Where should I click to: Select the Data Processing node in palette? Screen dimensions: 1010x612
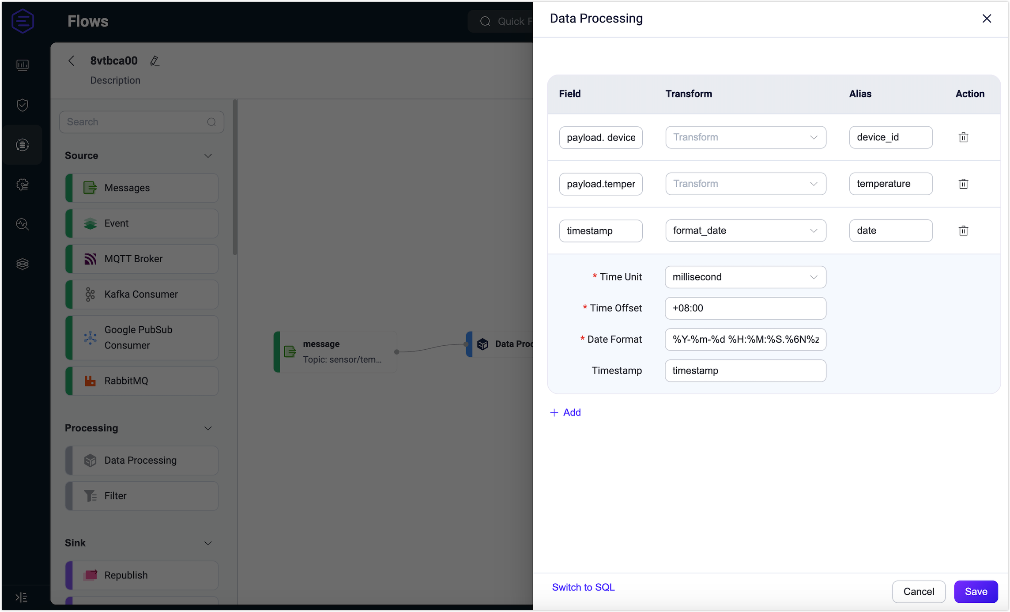pyautogui.click(x=142, y=461)
